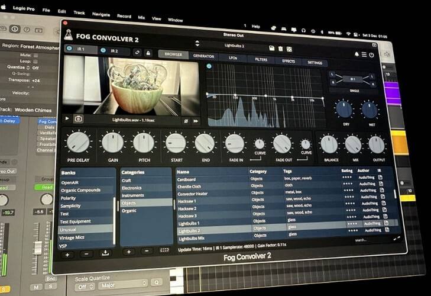Click the Wi-Fi icon in the macOS menu bar
The image size is (431, 296).
tap(348, 34)
